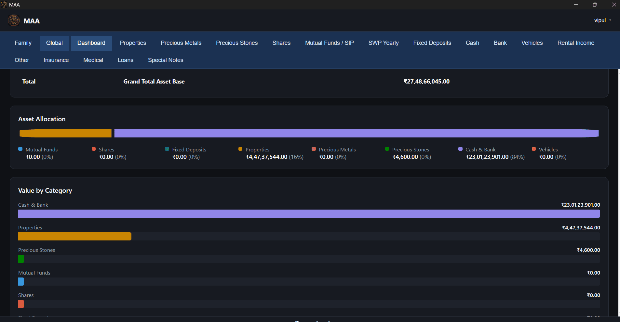Open the Special Notes tab

(x=166, y=60)
